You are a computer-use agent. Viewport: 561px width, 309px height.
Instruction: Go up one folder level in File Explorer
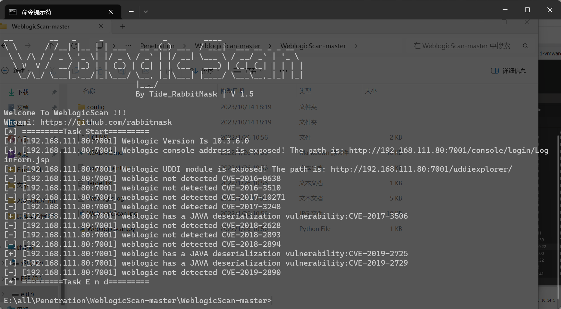point(51,46)
